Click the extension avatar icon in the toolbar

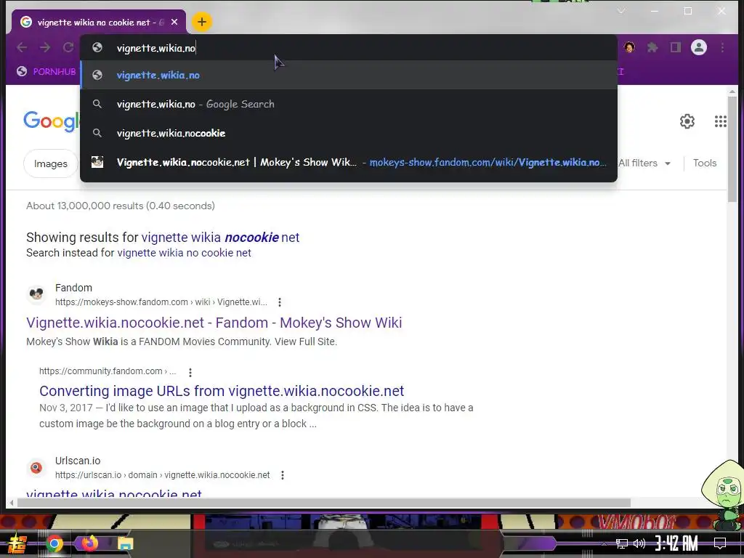[x=630, y=47]
